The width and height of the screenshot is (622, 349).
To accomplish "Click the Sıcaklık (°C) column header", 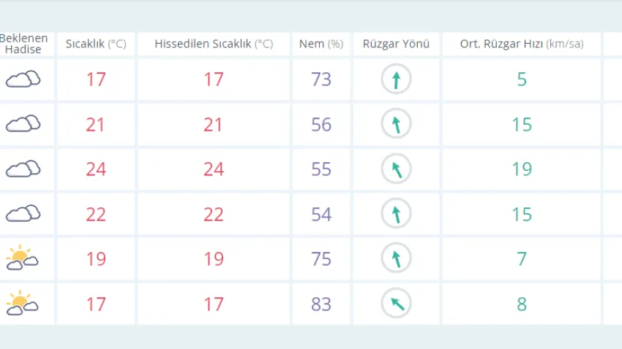I will (96, 44).
